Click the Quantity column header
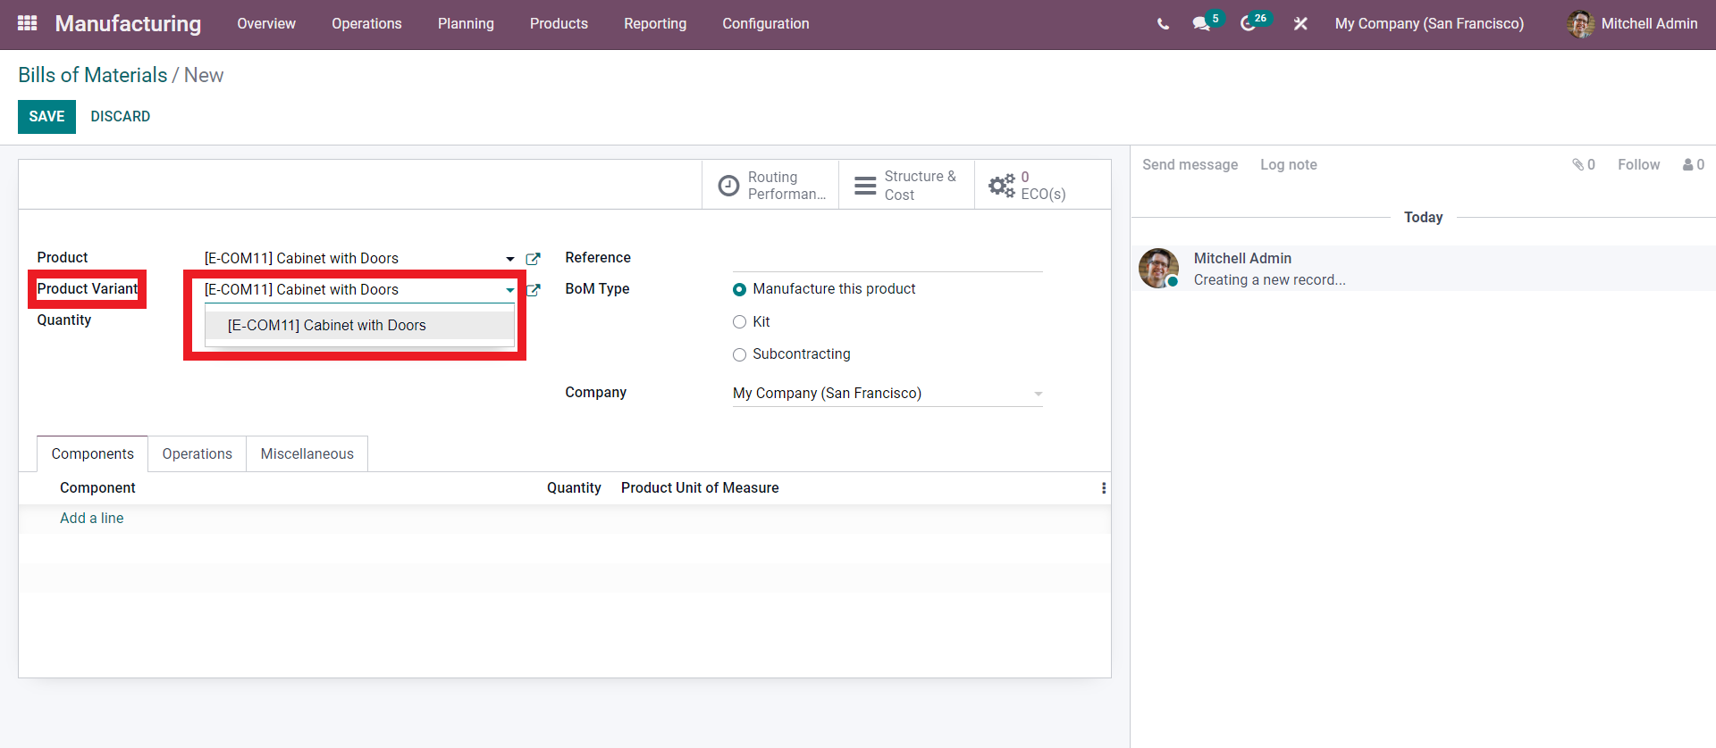 (x=574, y=488)
